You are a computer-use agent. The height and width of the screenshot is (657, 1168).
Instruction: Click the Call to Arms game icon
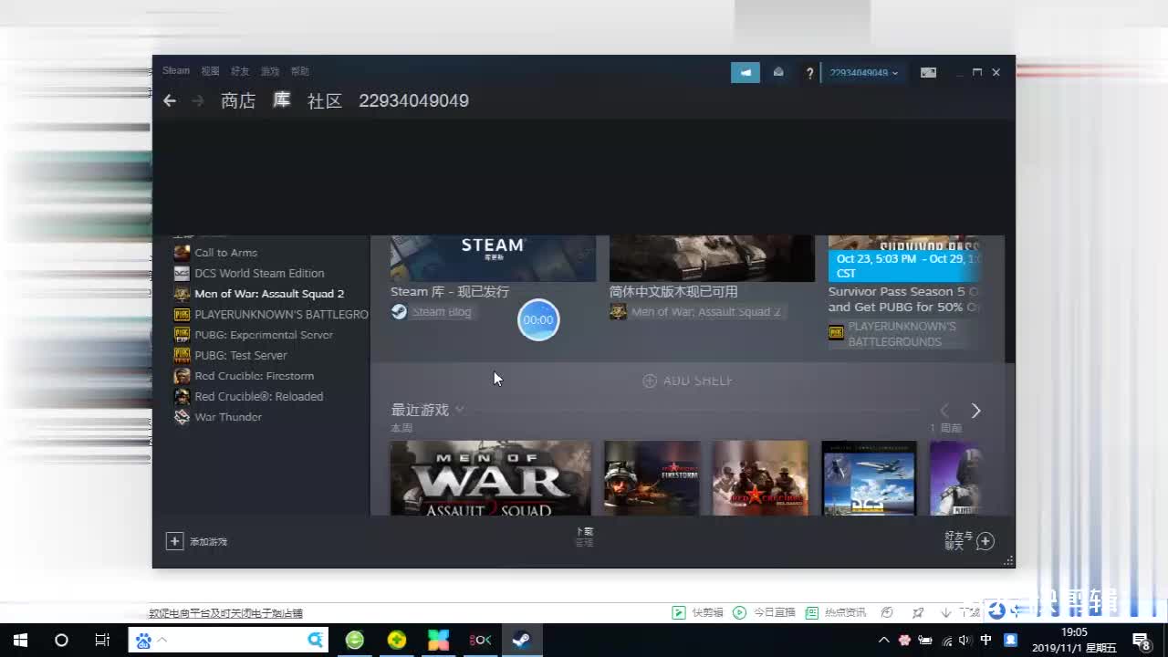[182, 253]
